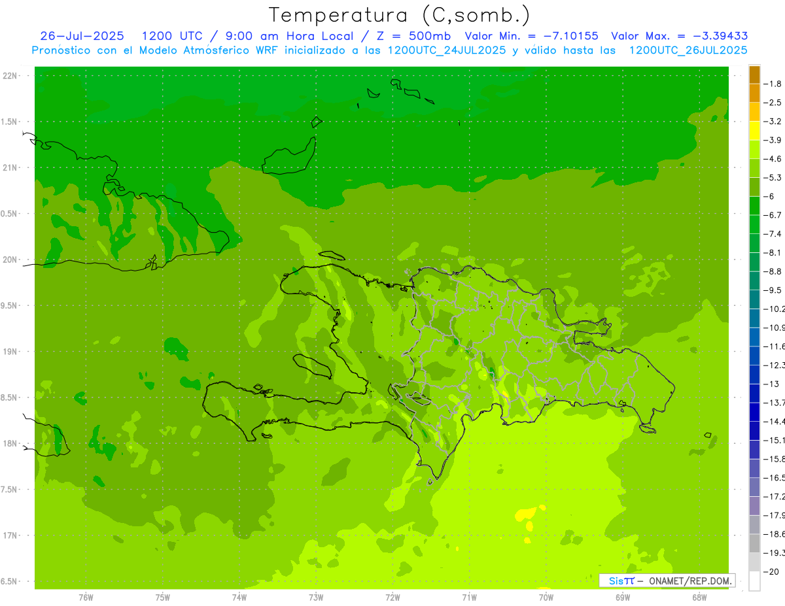This screenshot has width=785, height=606.
Task: Select the '1200UTC_24JUL2025' initialization timestamp
Action: (x=447, y=50)
